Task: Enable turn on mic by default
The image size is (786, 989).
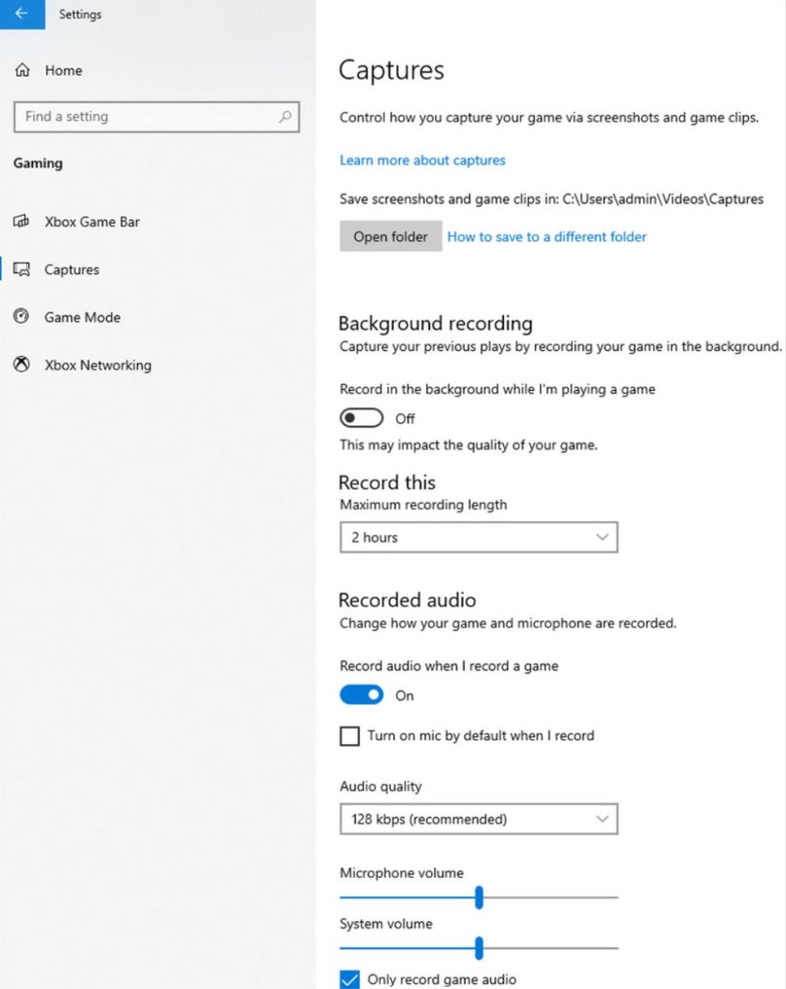Action: [349, 736]
